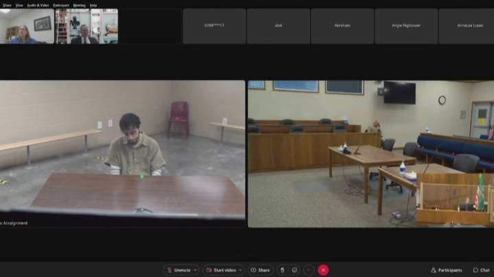Click the Share screen button
The height and width of the screenshot is (277, 494).
tap(260, 270)
